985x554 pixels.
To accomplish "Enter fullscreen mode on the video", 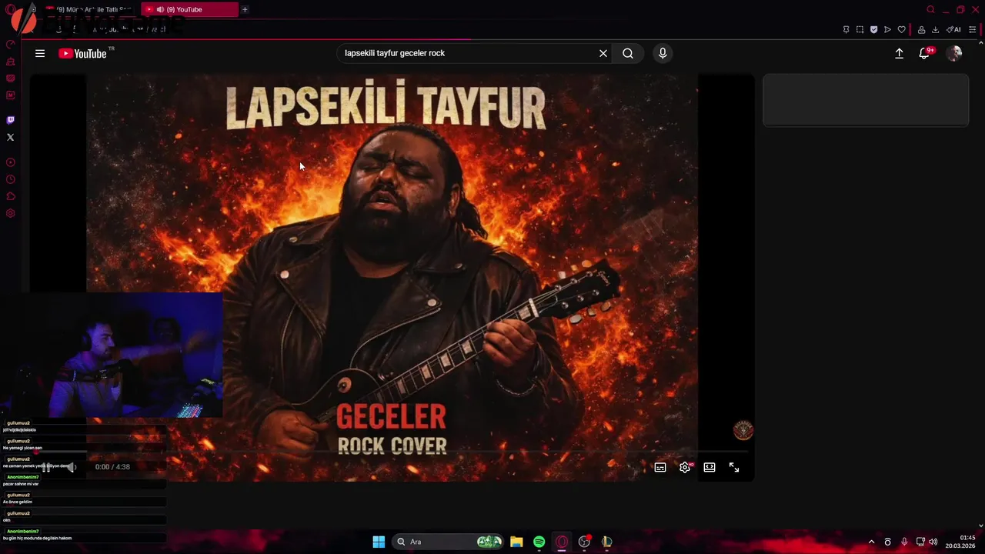I will tap(734, 467).
